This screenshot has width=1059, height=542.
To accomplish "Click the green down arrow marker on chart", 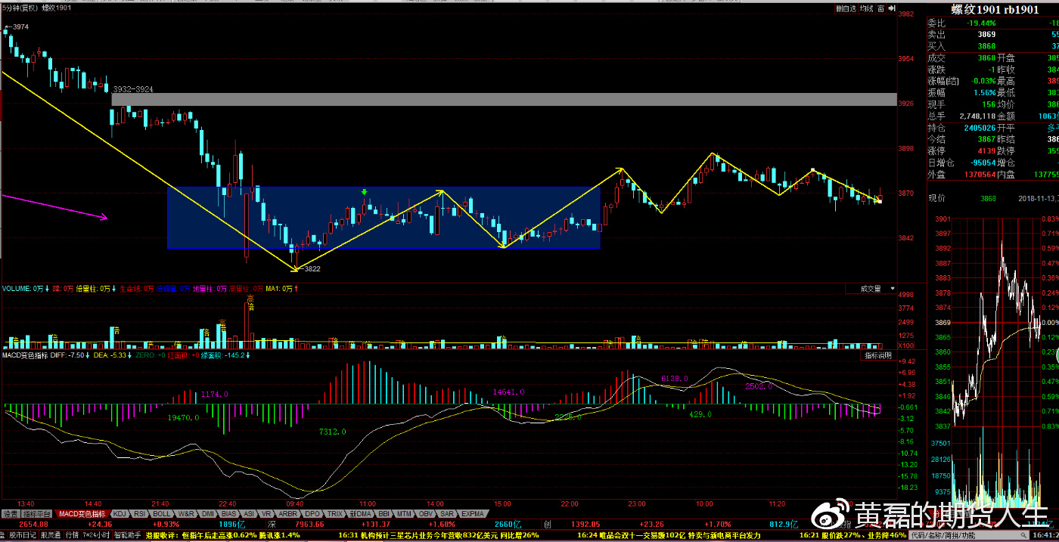I will [x=365, y=192].
